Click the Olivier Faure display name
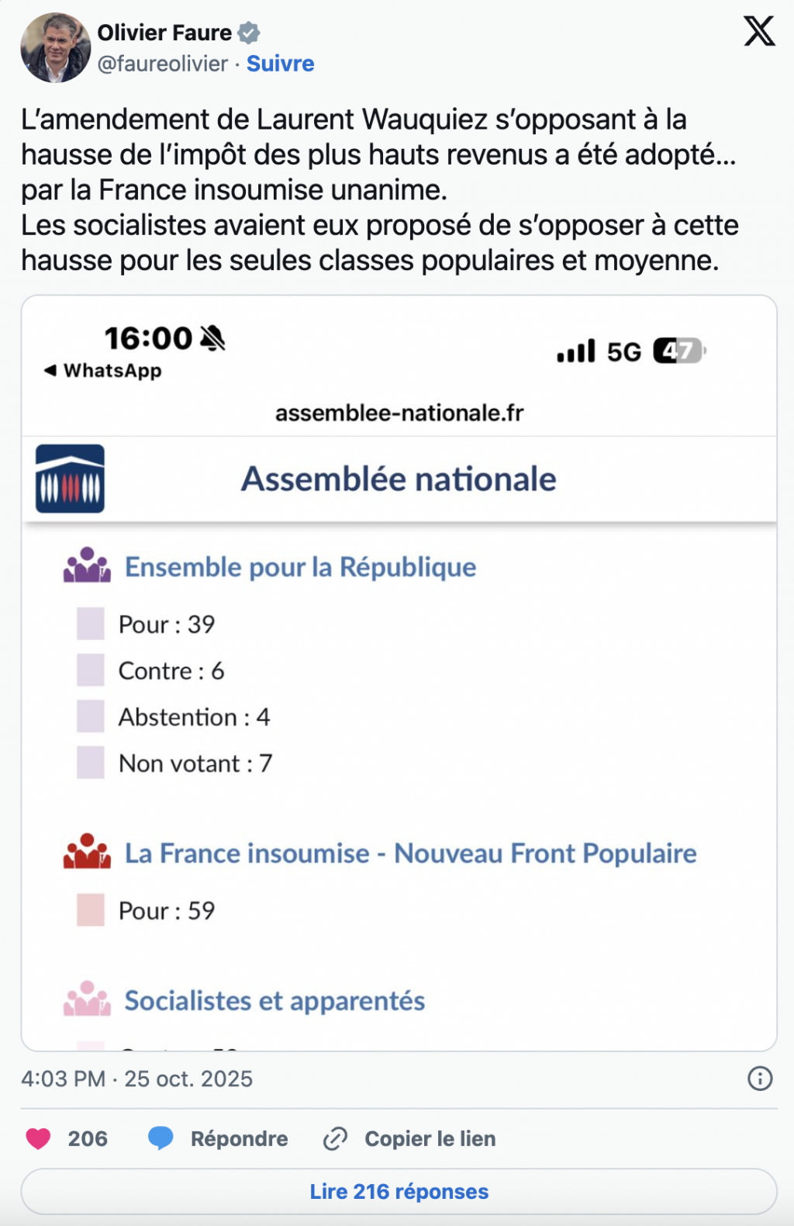 [x=164, y=33]
